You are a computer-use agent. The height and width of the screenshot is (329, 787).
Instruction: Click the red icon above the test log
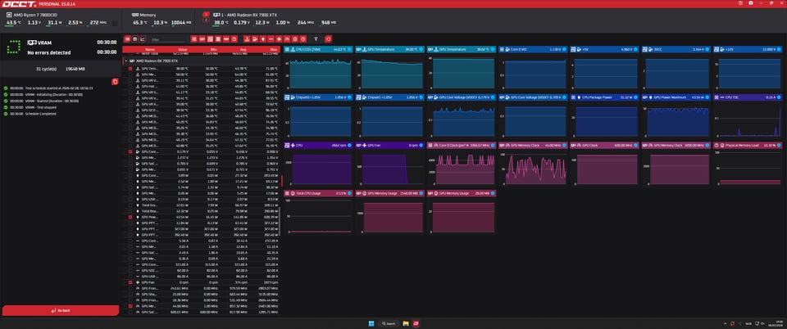(x=116, y=80)
